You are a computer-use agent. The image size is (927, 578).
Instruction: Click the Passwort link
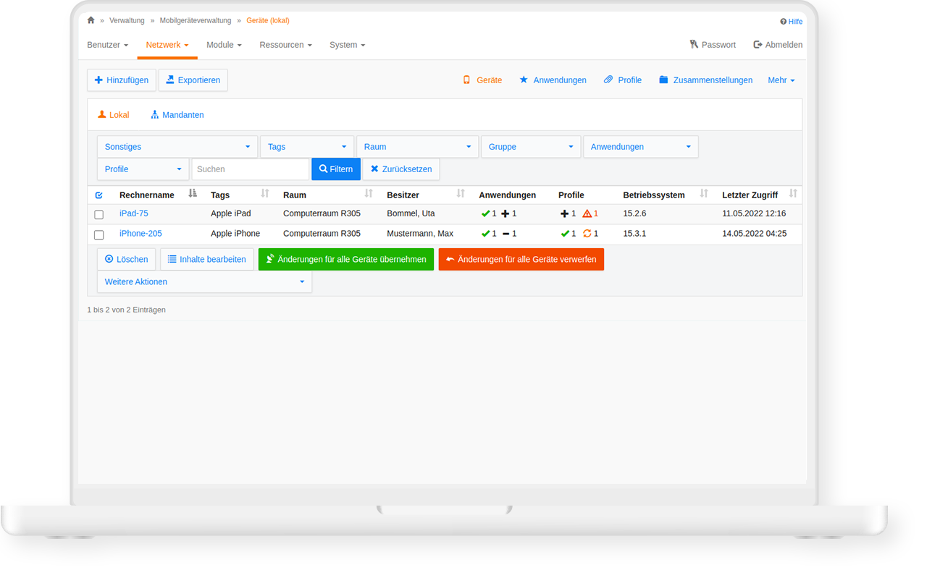click(713, 45)
